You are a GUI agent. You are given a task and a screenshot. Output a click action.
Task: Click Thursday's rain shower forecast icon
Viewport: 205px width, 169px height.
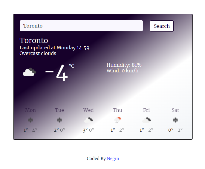pos(117,120)
